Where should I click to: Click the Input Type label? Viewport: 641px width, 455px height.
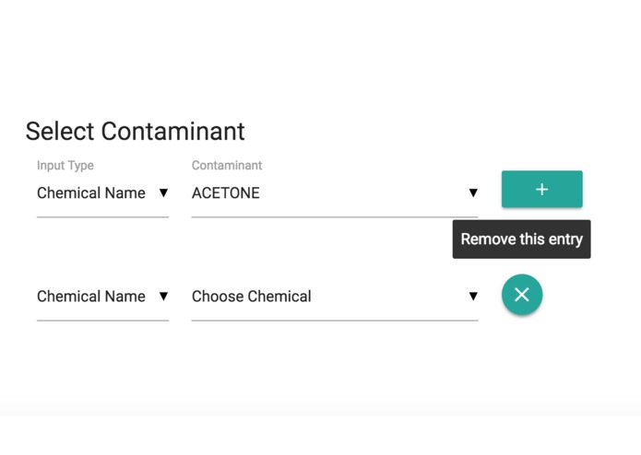65,166
